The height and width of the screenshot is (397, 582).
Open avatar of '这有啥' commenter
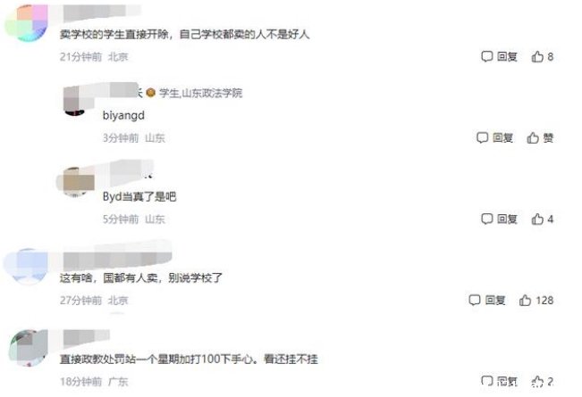point(26,267)
